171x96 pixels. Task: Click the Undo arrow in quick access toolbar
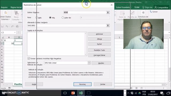(x=7, y=26)
